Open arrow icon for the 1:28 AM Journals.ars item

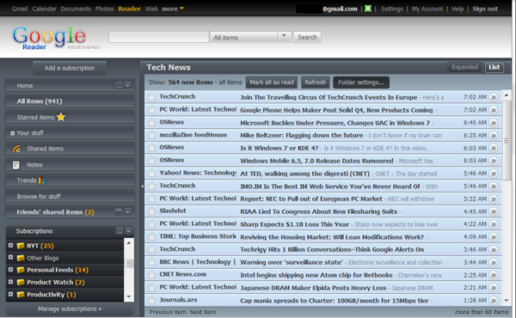(494, 300)
